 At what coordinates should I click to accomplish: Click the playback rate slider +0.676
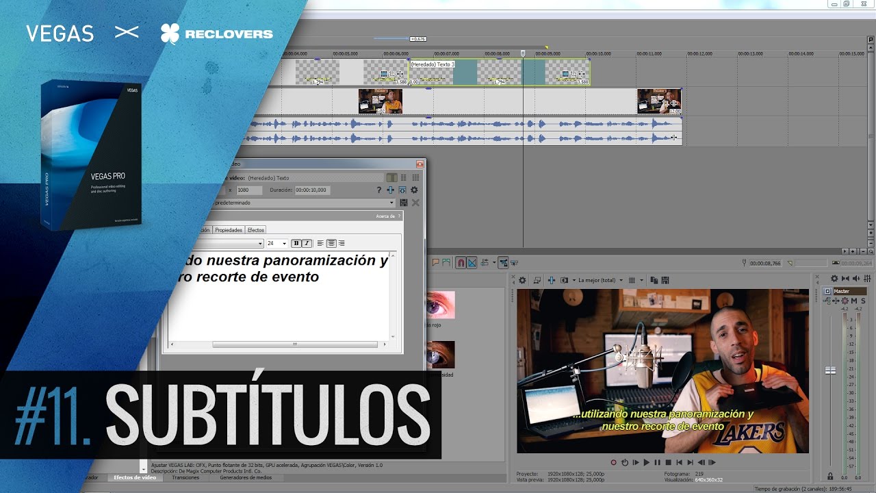pyautogui.click(x=417, y=39)
